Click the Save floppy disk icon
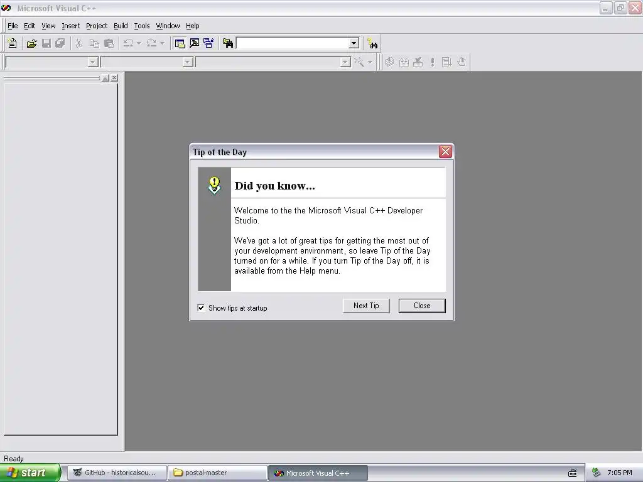 point(46,43)
